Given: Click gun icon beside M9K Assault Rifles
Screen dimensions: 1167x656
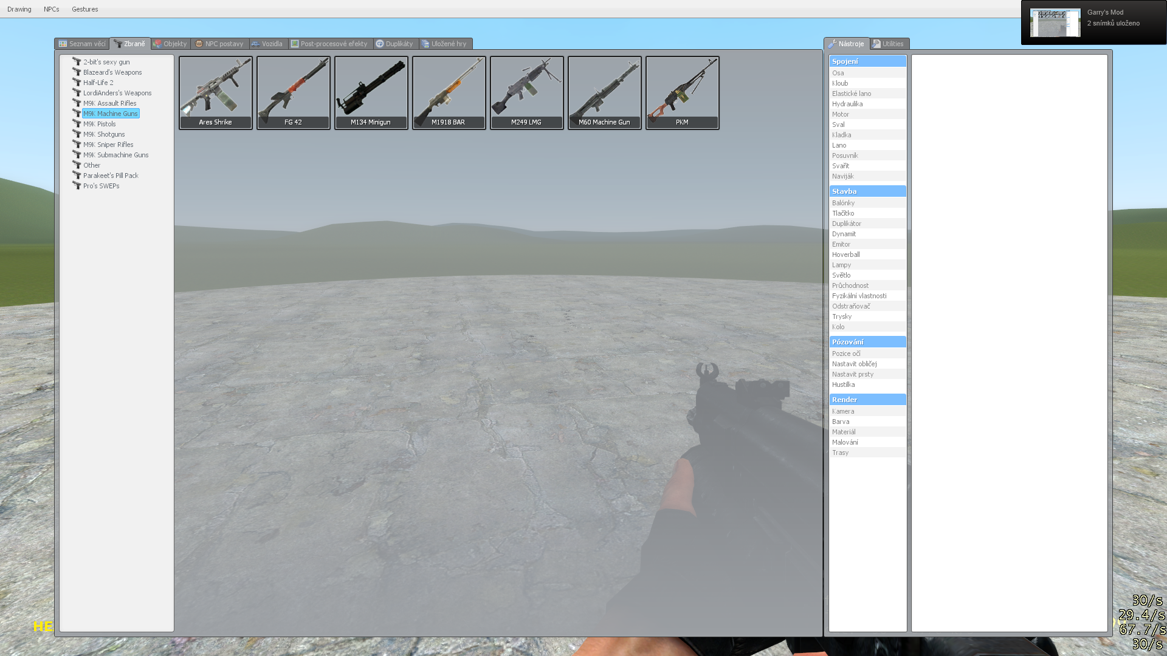Looking at the screenshot, I should (x=77, y=103).
